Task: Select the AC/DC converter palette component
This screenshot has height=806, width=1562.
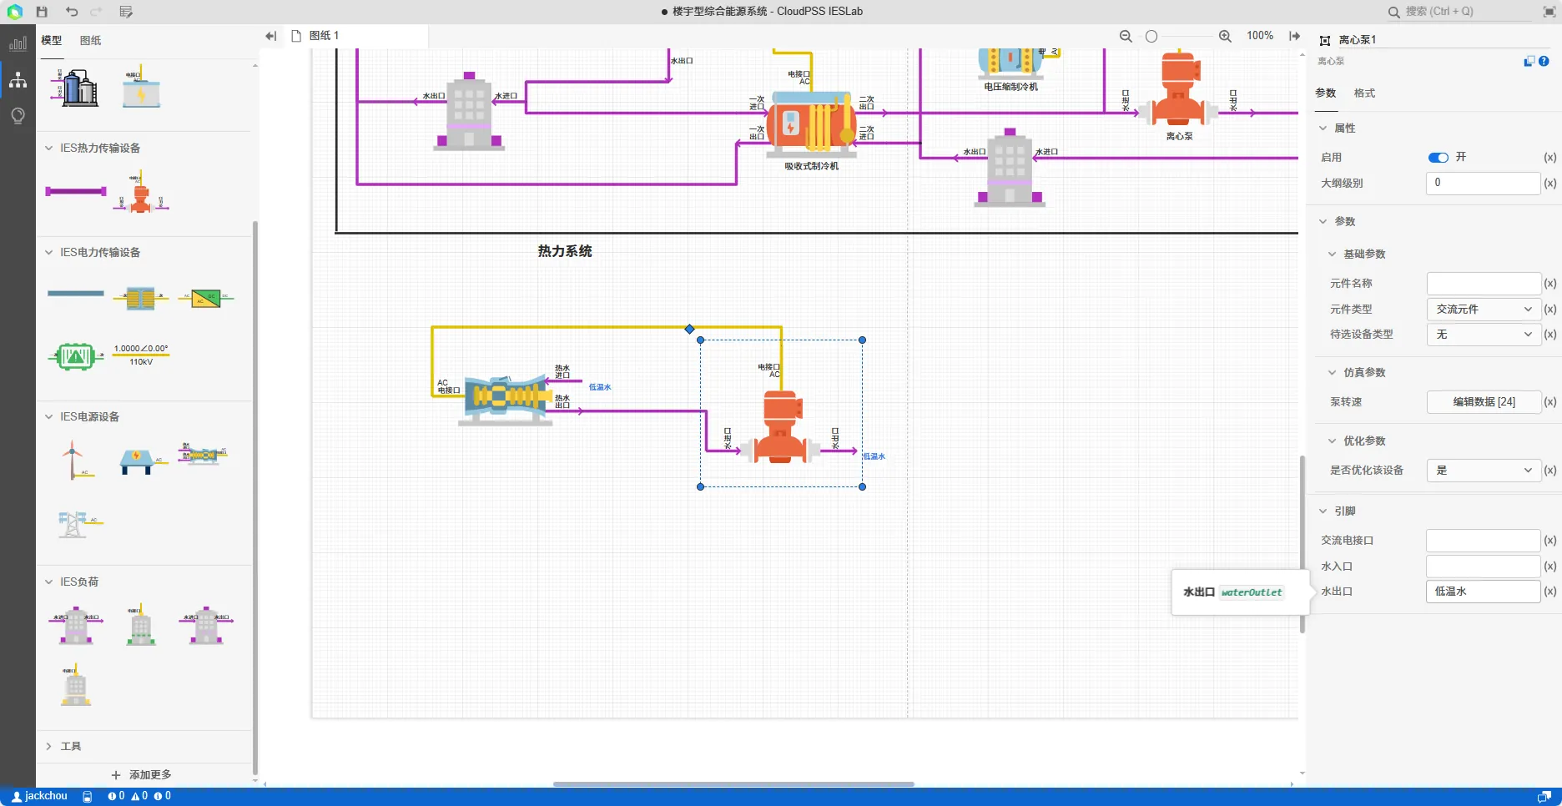Action: (205, 297)
